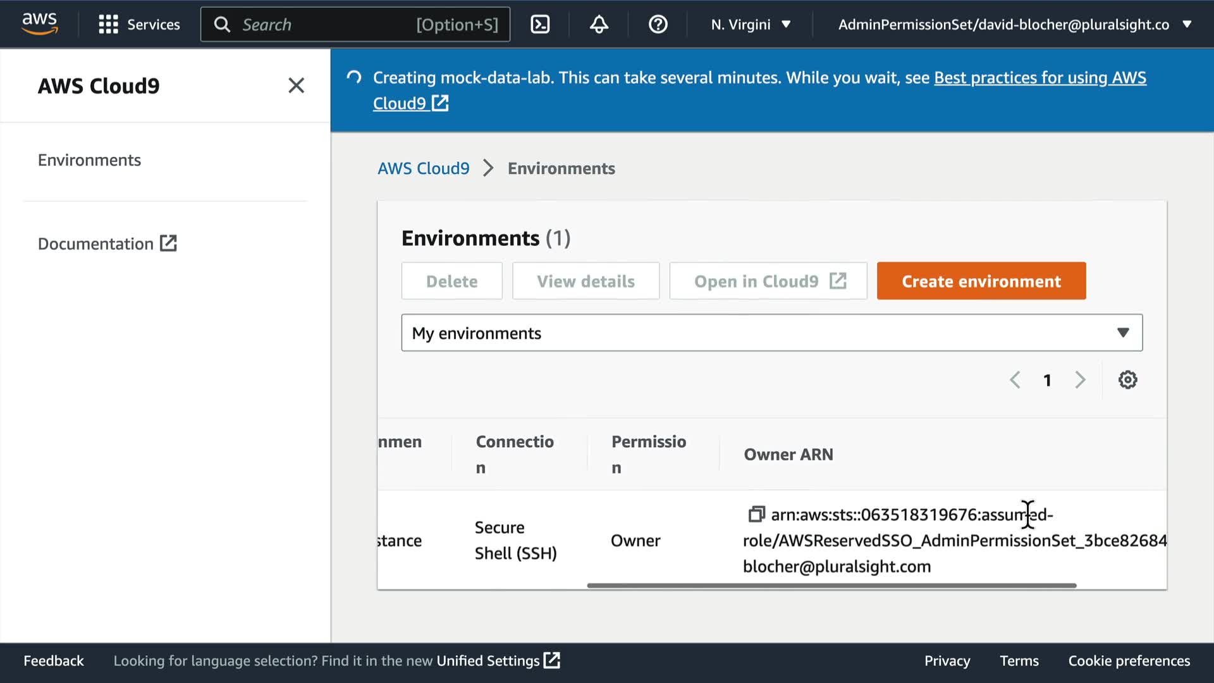Image resolution: width=1214 pixels, height=683 pixels.
Task: Open Best practices for using AWS Cloud9 link
Action: pos(1039,77)
